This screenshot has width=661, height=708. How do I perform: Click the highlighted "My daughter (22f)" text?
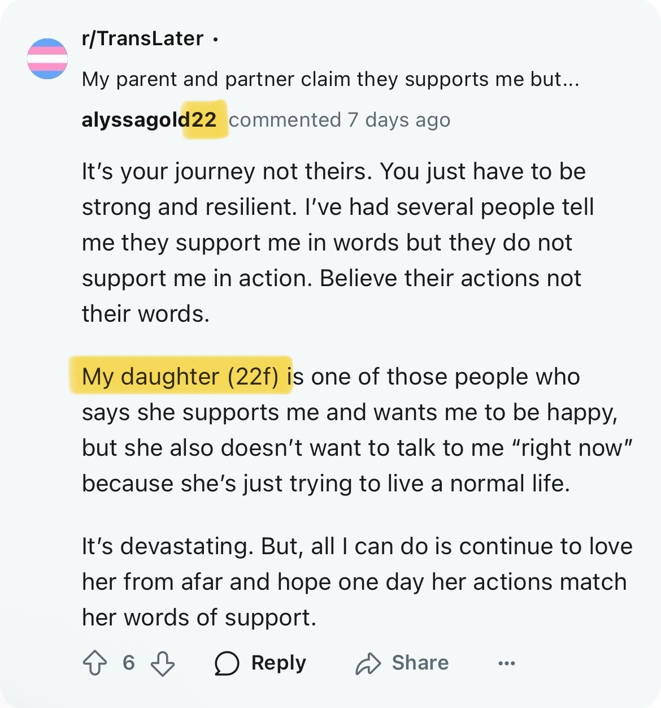[x=180, y=377]
